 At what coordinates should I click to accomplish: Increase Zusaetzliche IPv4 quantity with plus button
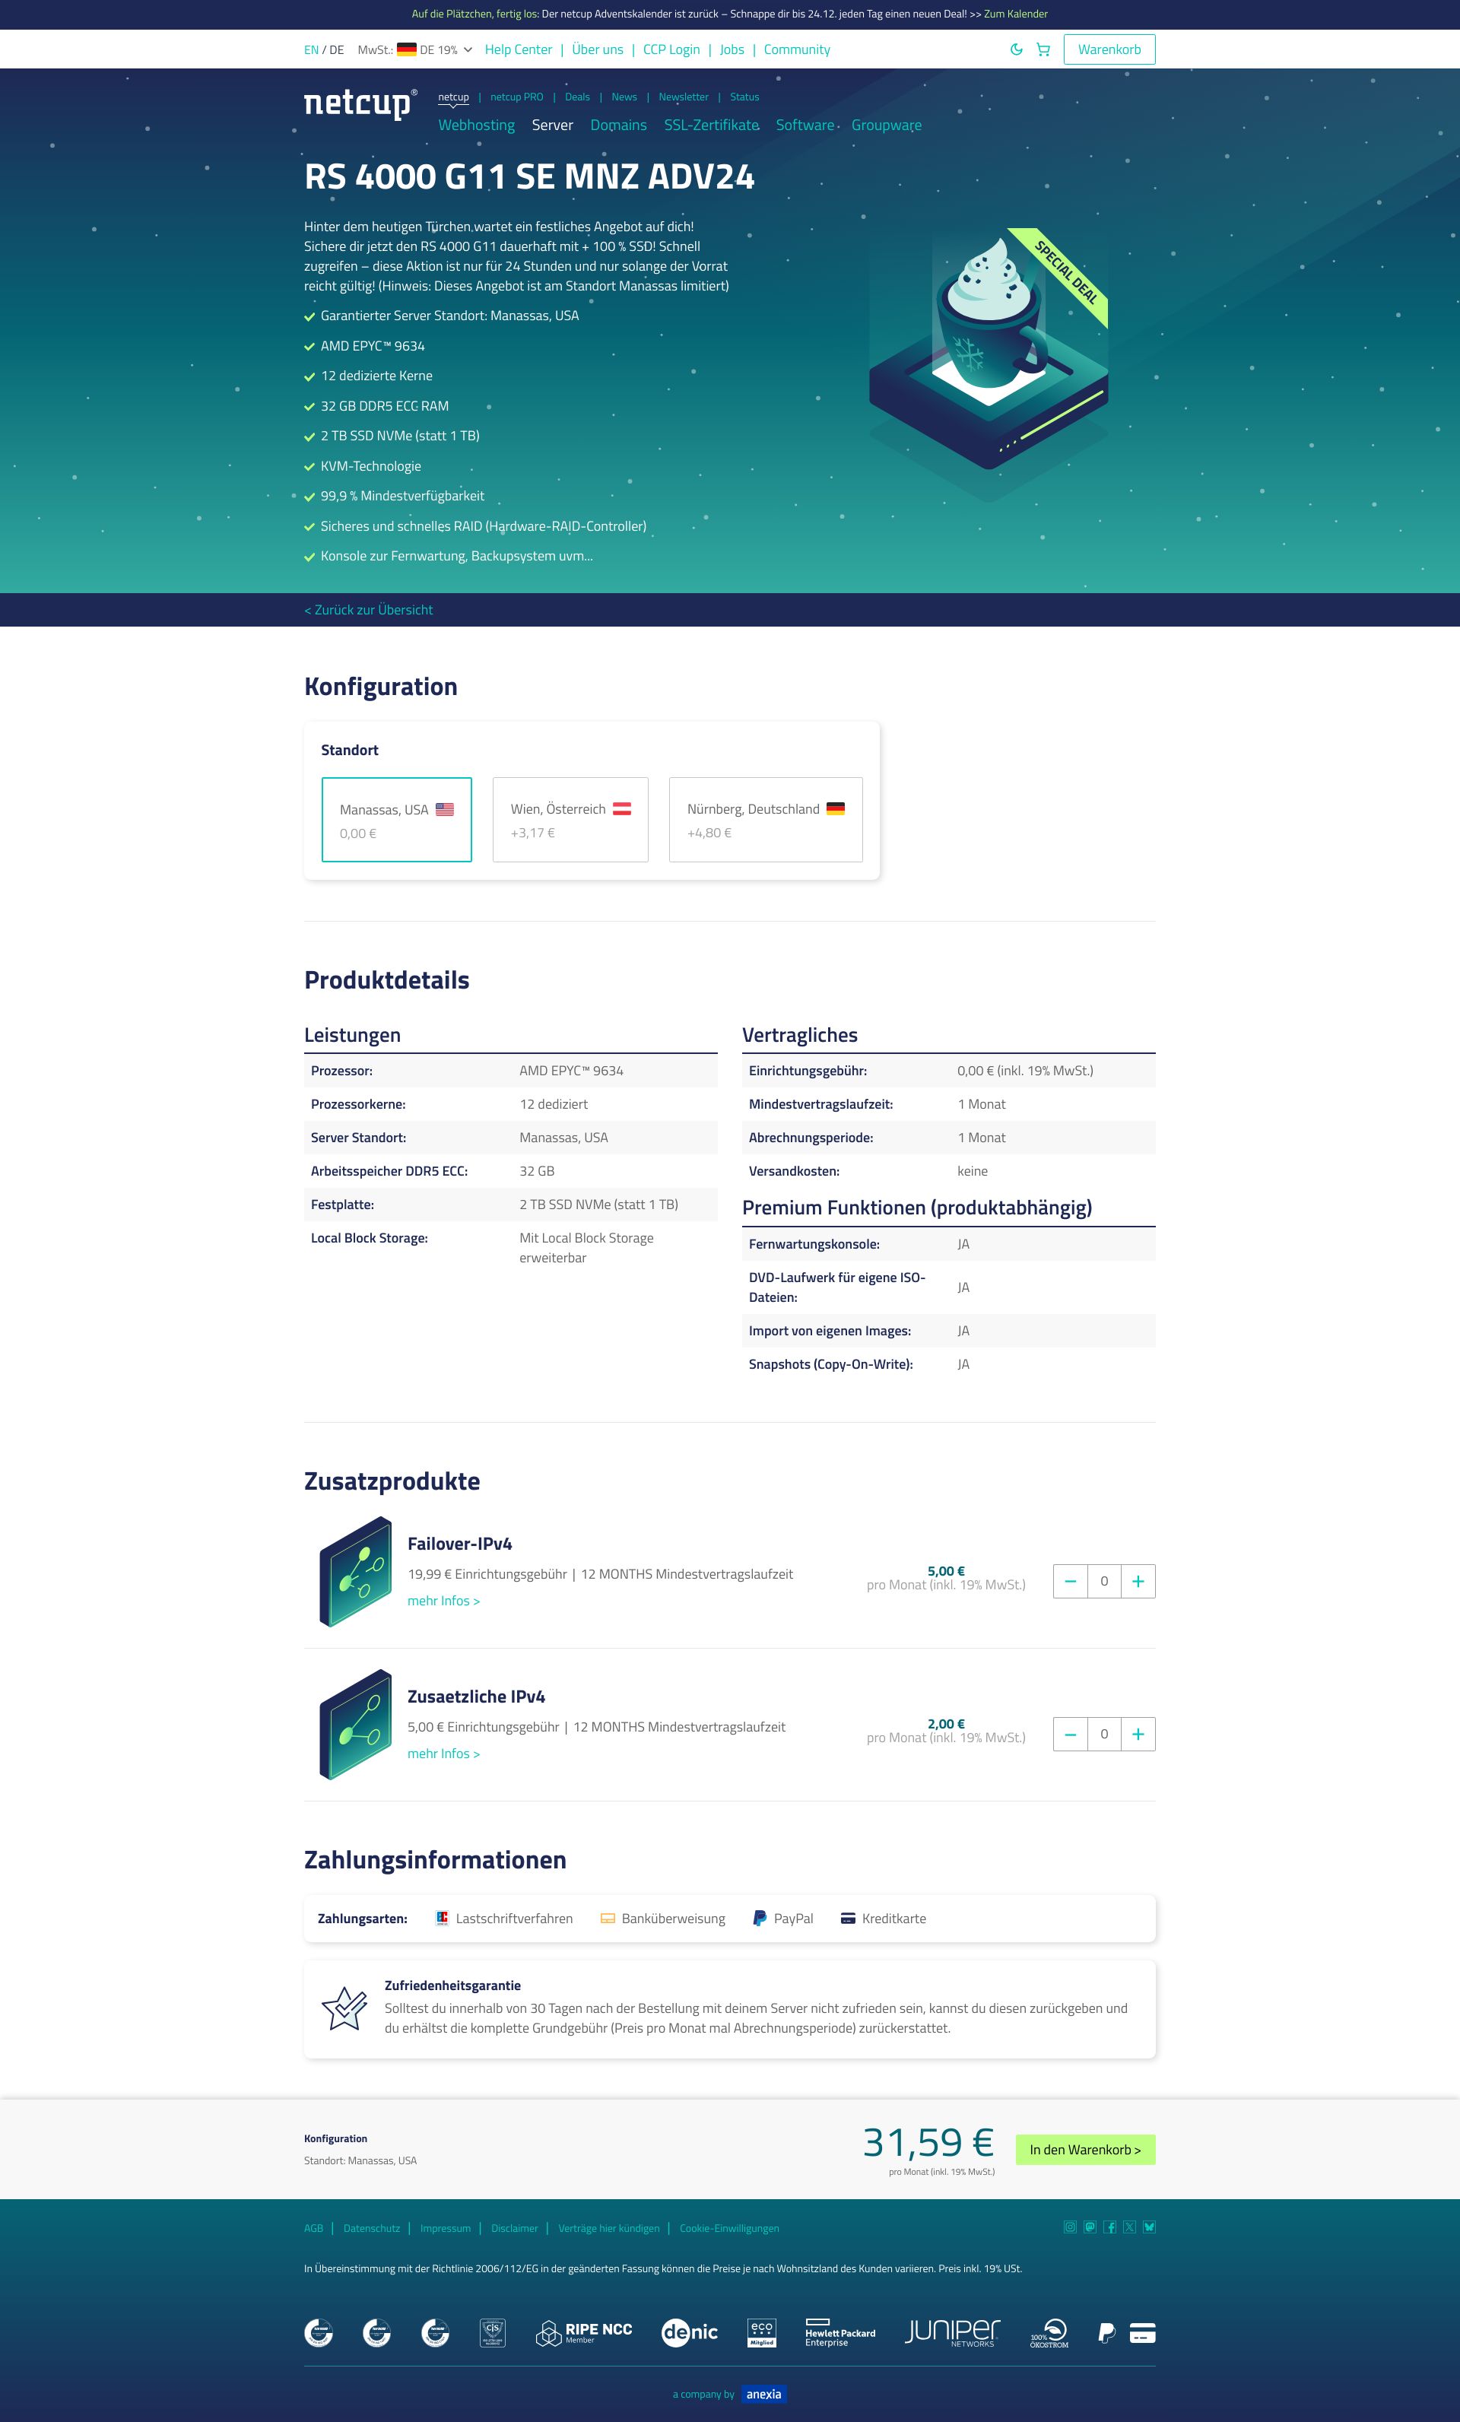pyautogui.click(x=1138, y=1733)
